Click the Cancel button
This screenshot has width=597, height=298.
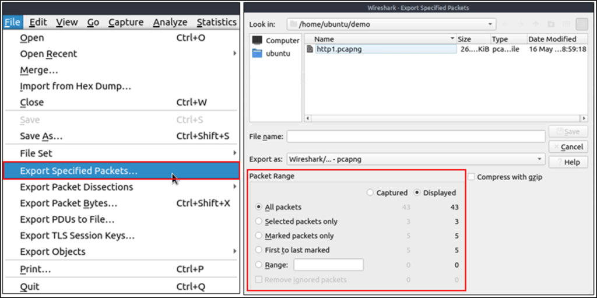coord(568,147)
